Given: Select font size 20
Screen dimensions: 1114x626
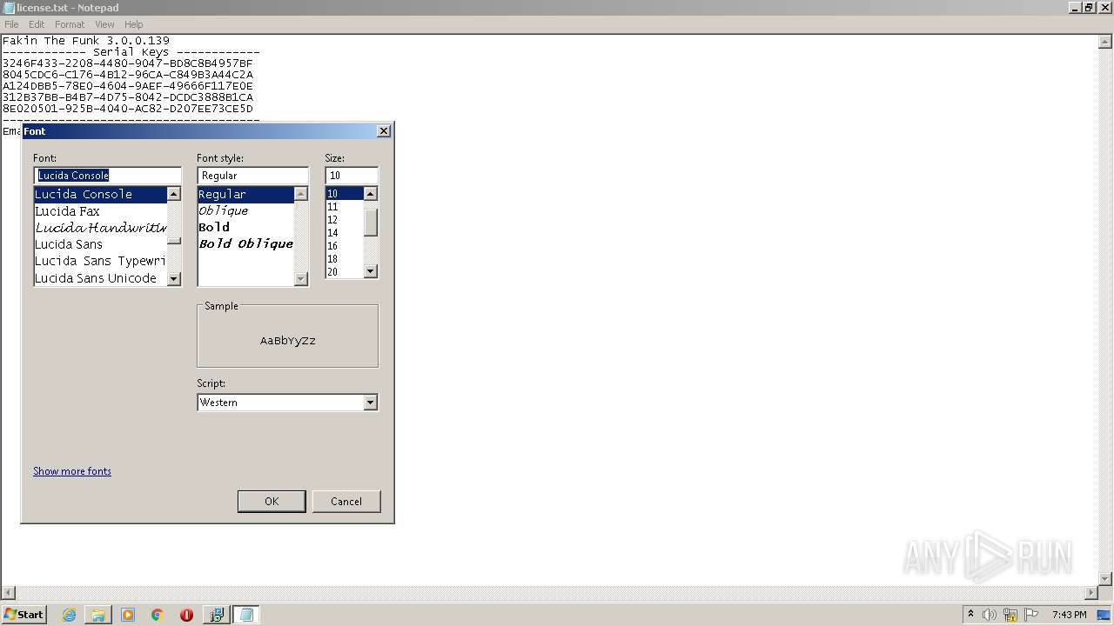Looking at the screenshot, I should pos(344,272).
